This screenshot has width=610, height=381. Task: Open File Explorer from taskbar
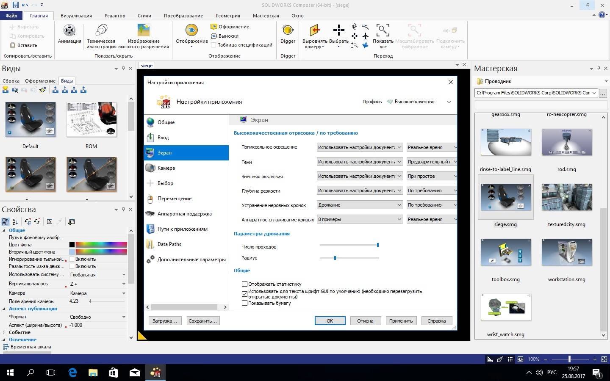pos(93,373)
